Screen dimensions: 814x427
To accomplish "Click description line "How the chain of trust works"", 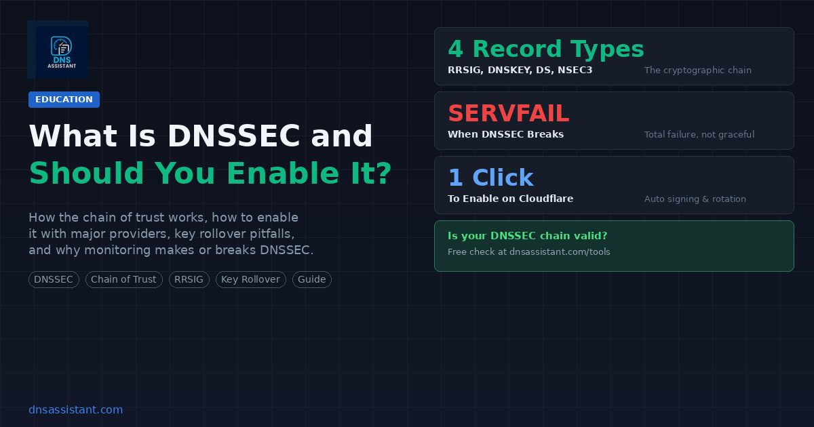I will 163,218.
